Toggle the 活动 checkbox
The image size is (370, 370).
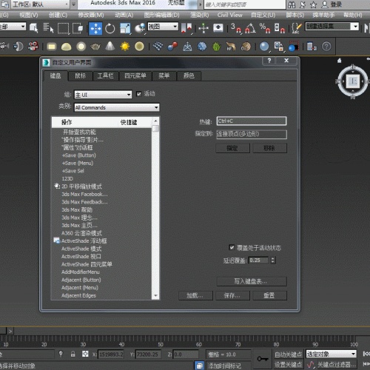click(139, 94)
